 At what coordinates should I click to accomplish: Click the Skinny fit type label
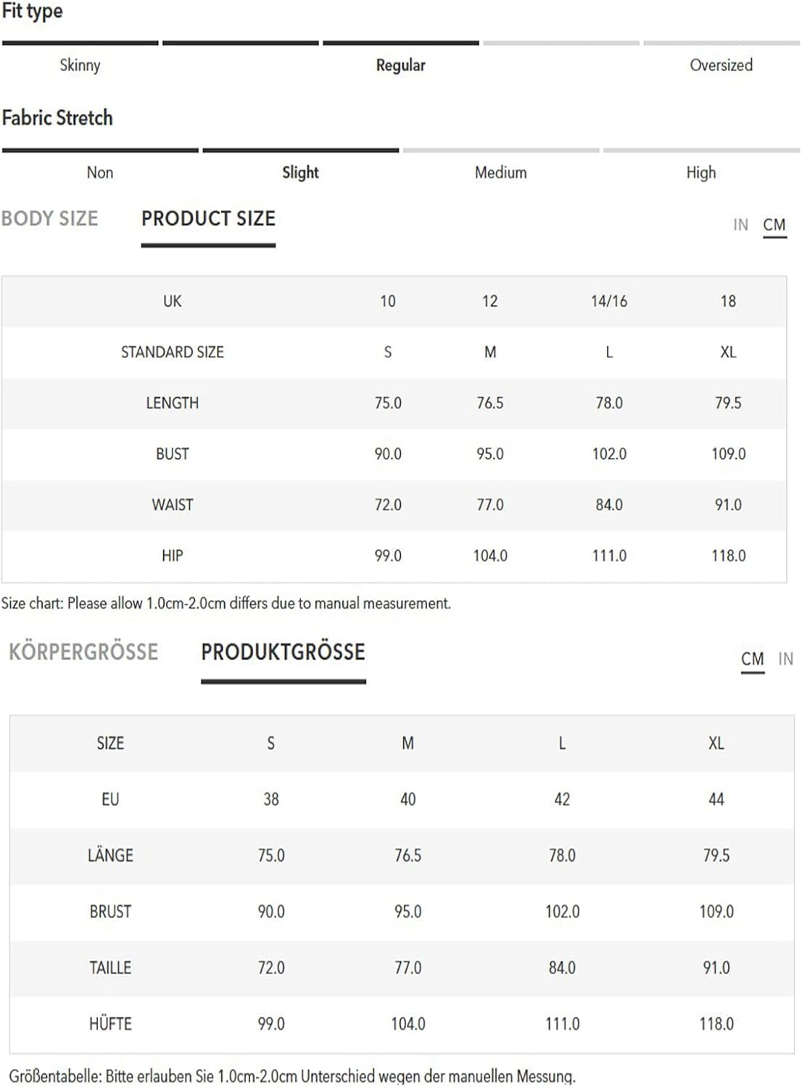point(80,65)
